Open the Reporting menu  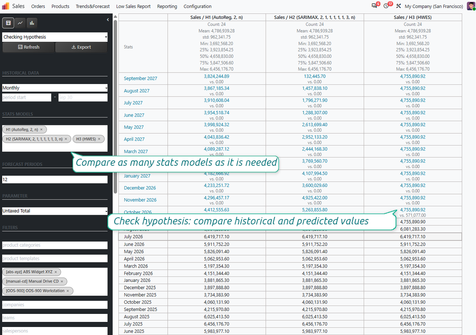[167, 6]
